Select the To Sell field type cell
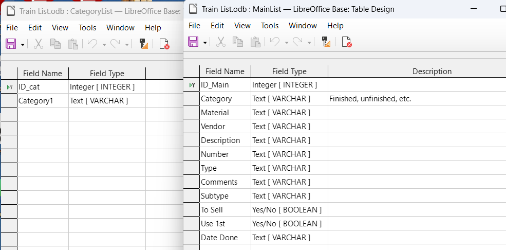Viewport: 506px width, 250px height. [289, 210]
